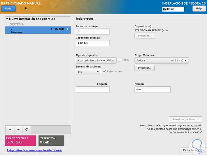Click the ESPACIO DISPONIBLE 5,76 GiB box

[20, 141]
